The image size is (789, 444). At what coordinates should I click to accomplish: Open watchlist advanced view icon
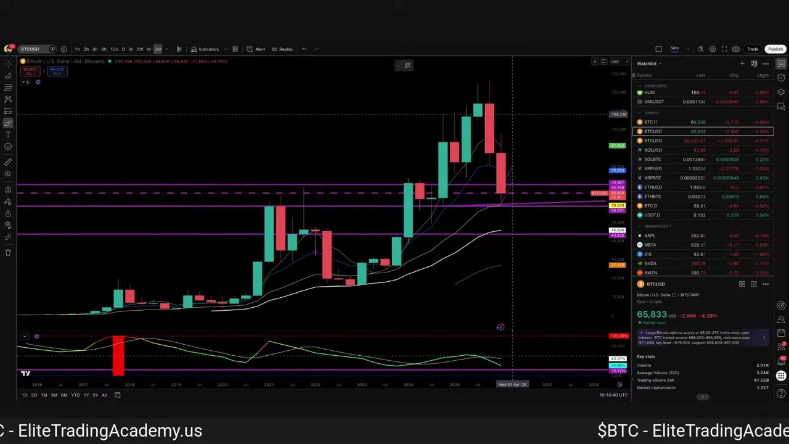(754, 64)
